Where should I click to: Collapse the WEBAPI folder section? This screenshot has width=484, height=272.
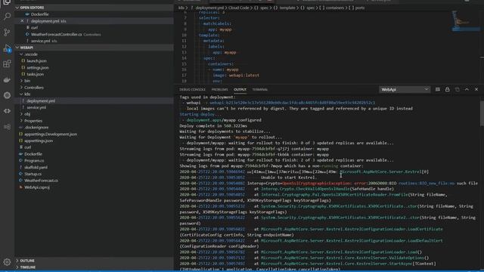[x=94, y=48]
